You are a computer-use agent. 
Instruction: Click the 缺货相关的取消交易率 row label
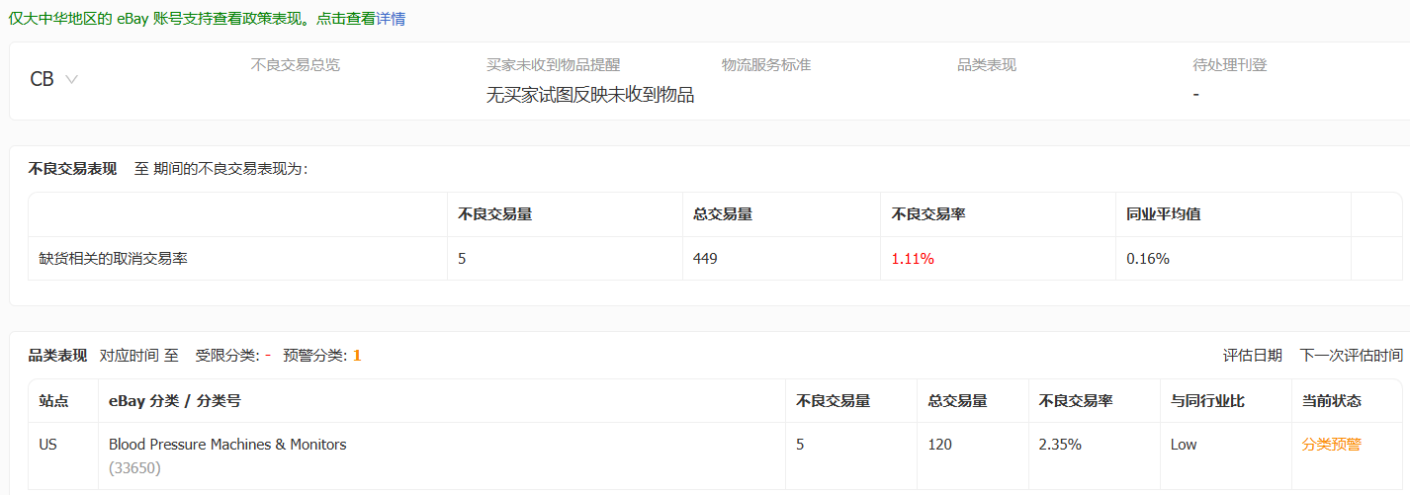(x=114, y=259)
